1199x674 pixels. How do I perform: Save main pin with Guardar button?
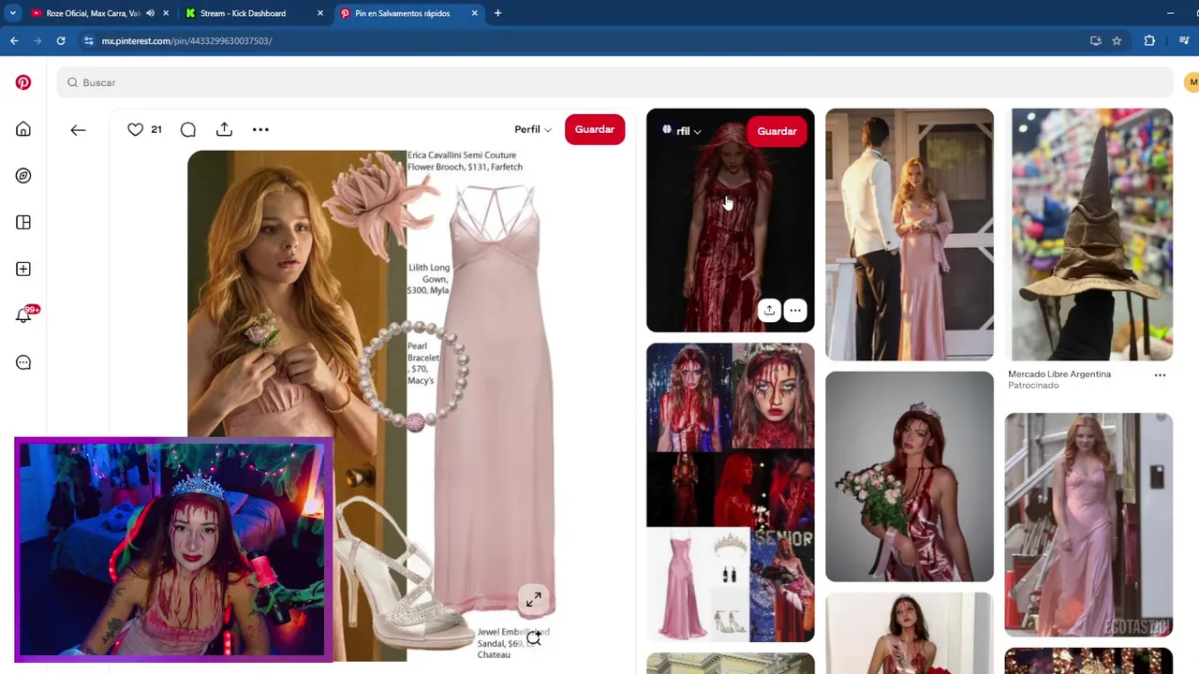click(x=595, y=129)
